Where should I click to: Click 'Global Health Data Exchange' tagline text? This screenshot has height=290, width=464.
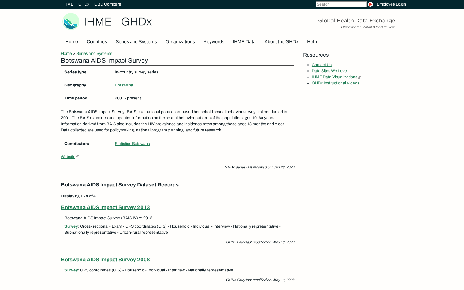pos(357,21)
